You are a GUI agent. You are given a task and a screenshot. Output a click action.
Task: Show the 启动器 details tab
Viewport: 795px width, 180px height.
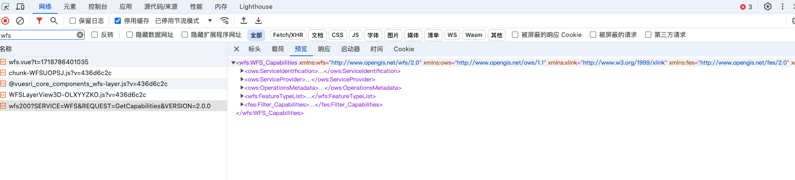click(x=351, y=49)
